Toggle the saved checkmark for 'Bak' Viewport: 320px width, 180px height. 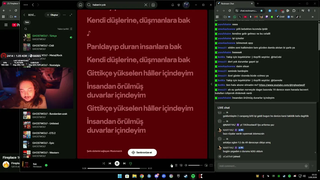pyautogui.click(x=46, y=165)
